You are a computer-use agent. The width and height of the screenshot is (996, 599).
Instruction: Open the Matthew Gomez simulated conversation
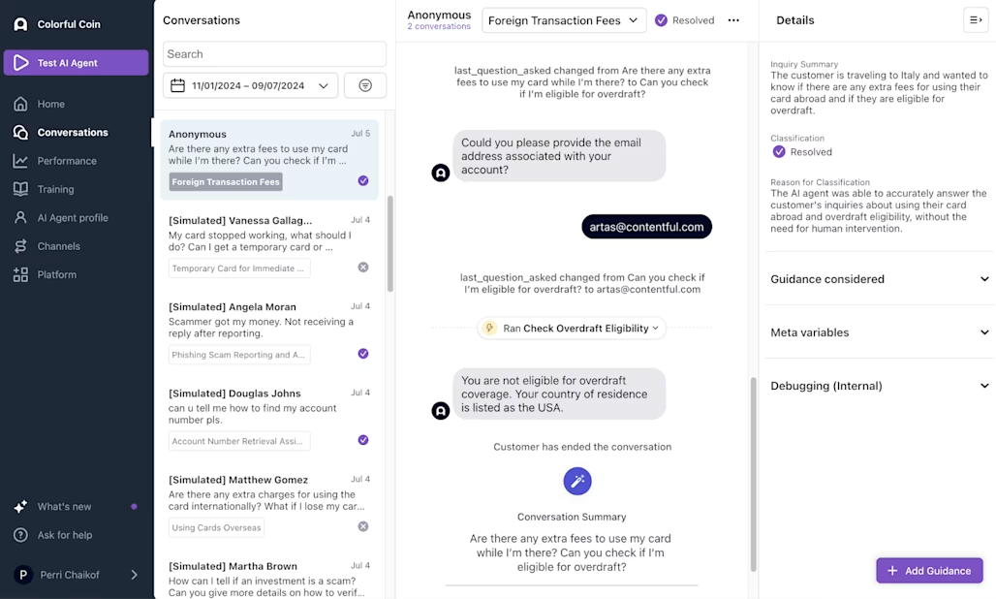point(269,505)
